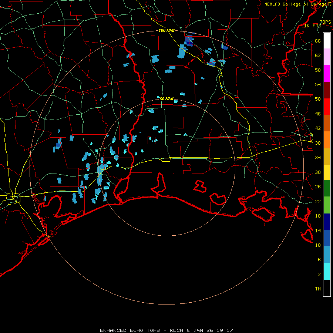
Task: Click the legend value '34'
Action: [x=318, y=158]
